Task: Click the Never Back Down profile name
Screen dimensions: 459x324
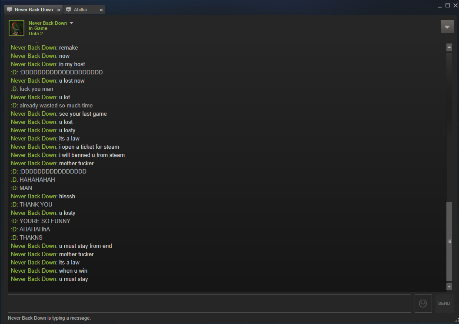Action: coord(48,23)
